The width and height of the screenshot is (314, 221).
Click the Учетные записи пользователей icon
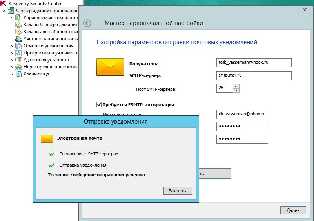click(x=18, y=39)
